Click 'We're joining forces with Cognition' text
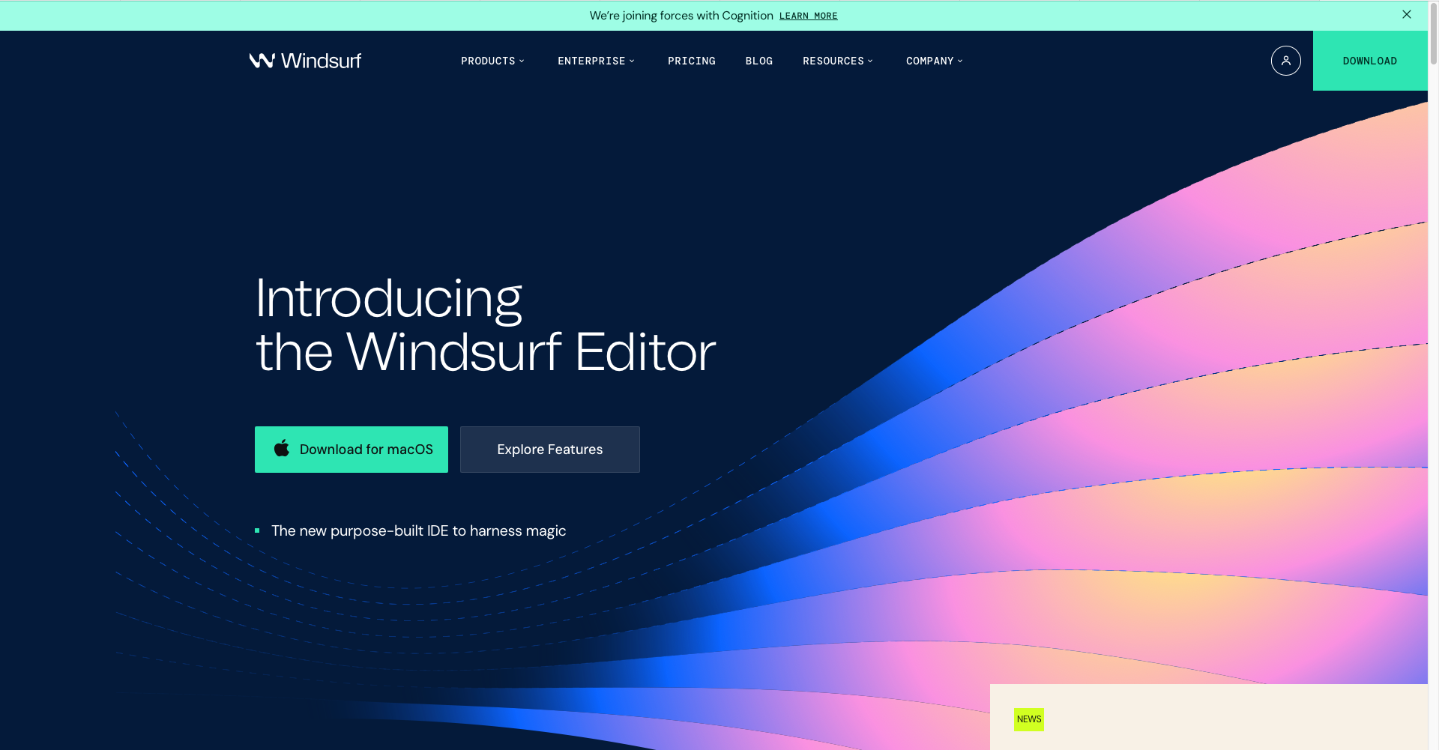Image resolution: width=1439 pixels, height=750 pixels. tap(681, 15)
